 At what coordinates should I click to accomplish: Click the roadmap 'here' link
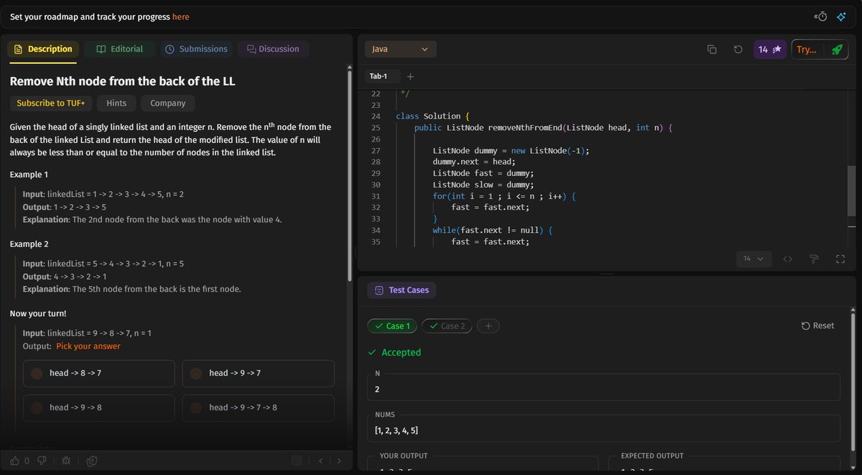pos(181,17)
